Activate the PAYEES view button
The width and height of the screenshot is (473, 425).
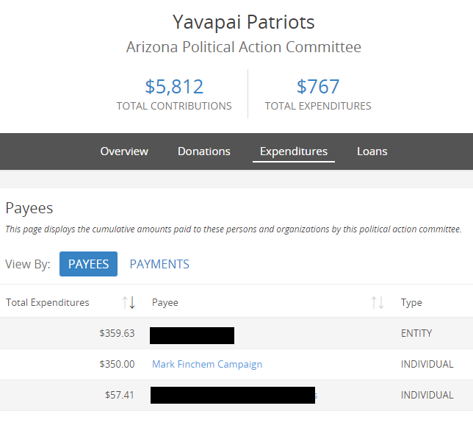(x=88, y=264)
